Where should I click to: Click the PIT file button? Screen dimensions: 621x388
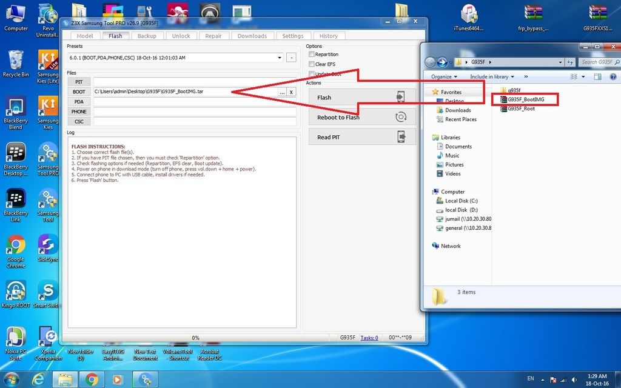[79, 82]
